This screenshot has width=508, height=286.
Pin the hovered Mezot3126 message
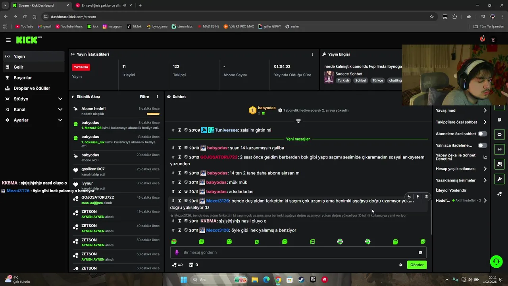(x=418, y=197)
